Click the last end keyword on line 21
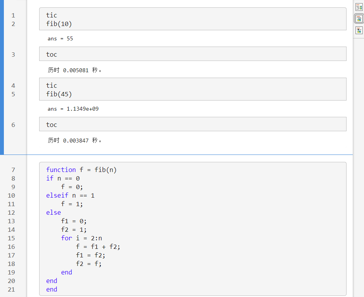The height and width of the screenshot is (297, 364). pos(52,289)
